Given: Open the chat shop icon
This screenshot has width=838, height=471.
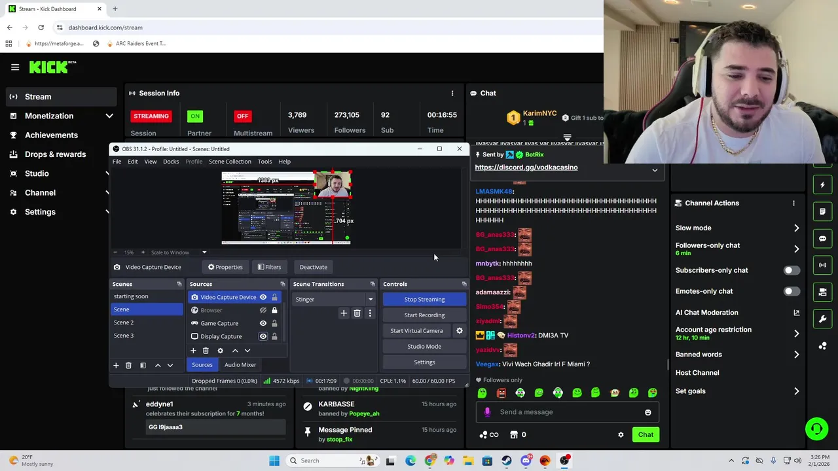Looking at the screenshot, I should [x=514, y=434].
